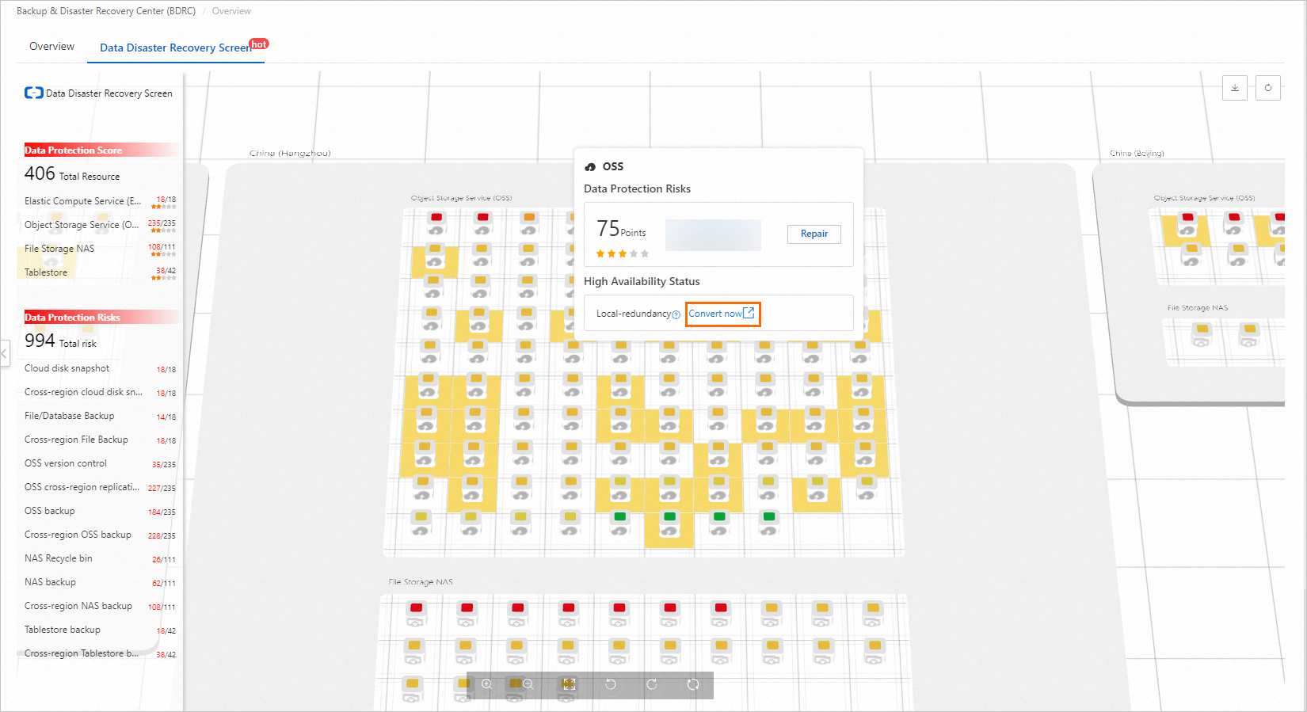The width and height of the screenshot is (1307, 712).
Task: Switch to the Overview tab
Action: (x=51, y=47)
